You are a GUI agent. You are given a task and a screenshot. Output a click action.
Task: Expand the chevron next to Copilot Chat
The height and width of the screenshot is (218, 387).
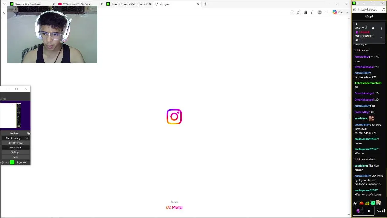tap(347, 12)
